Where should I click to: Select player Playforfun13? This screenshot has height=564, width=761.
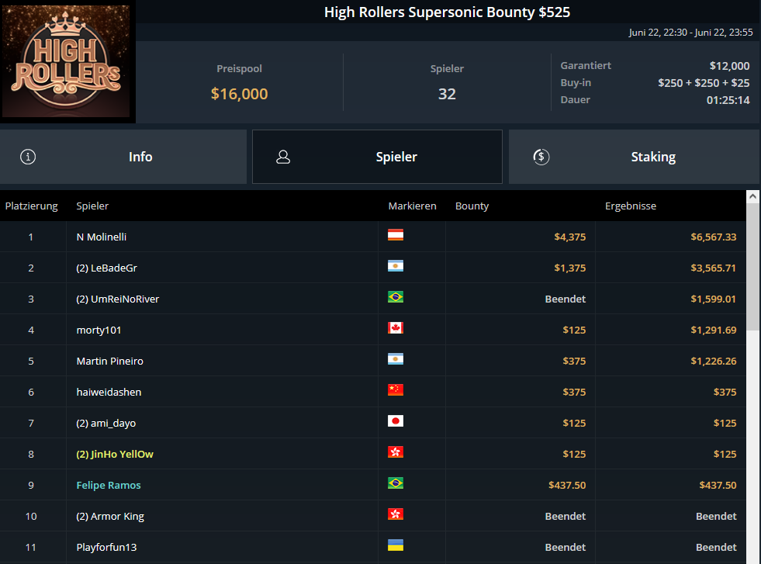point(106,548)
